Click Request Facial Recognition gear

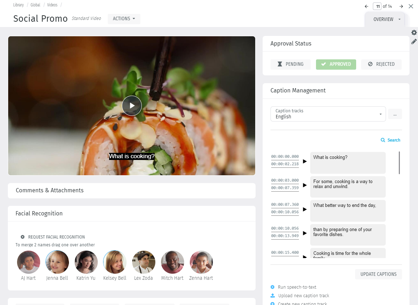(23, 237)
